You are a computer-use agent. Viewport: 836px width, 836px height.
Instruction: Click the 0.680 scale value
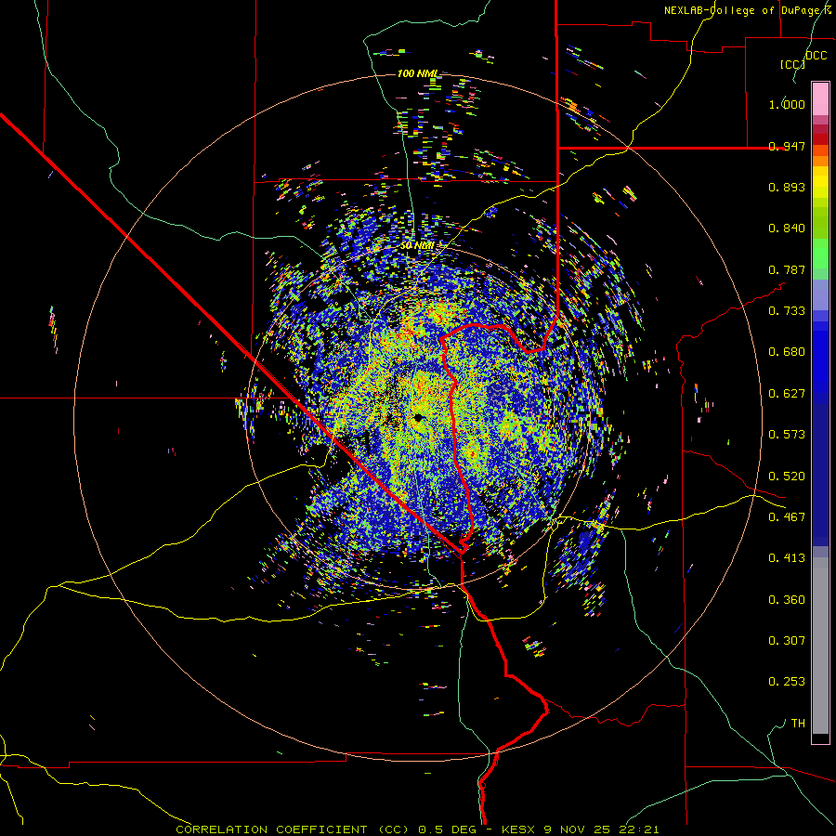(787, 352)
